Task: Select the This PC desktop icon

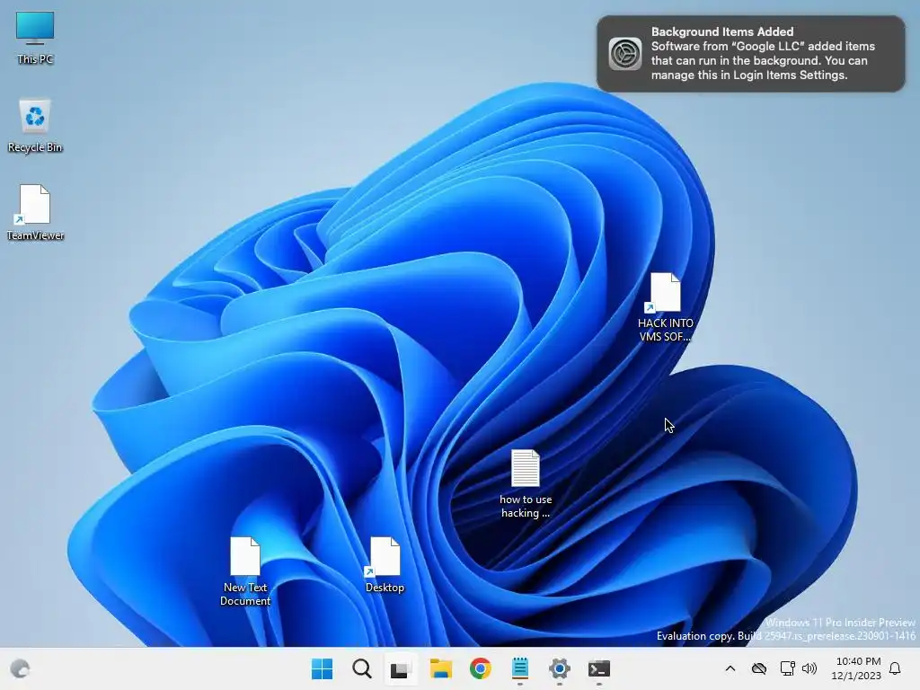Action: (35, 38)
